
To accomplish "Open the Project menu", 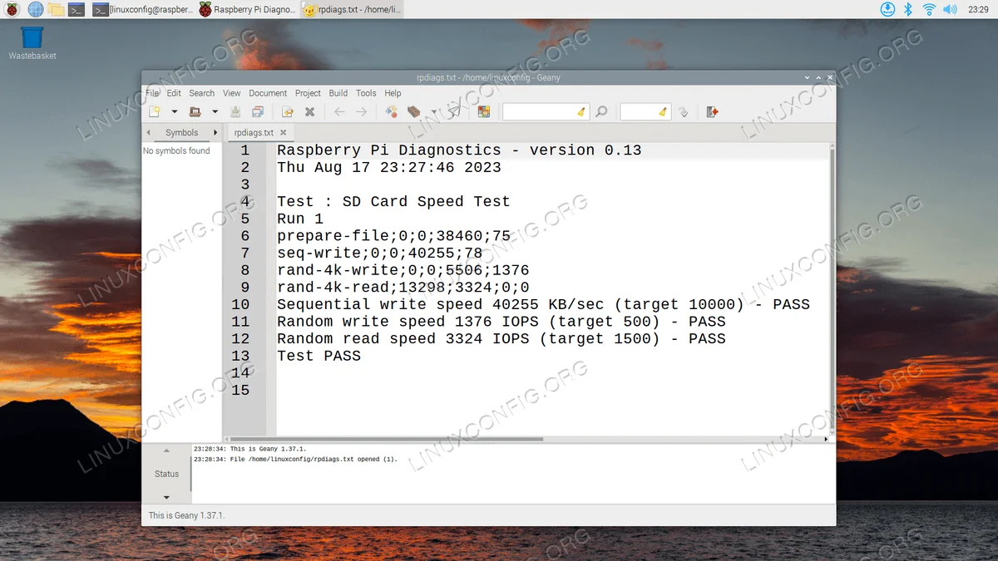I will coord(308,93).
